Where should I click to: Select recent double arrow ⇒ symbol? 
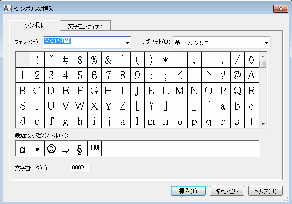pyautogui.click(x=66, y=149)
